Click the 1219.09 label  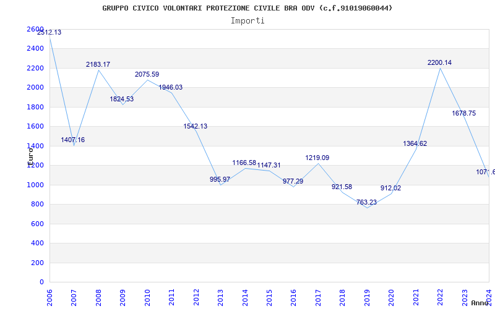[317, 158]
